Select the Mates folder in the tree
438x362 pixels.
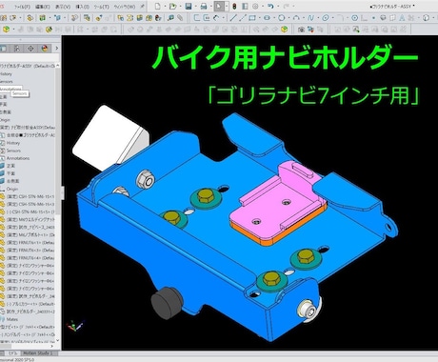click(12, 319)
